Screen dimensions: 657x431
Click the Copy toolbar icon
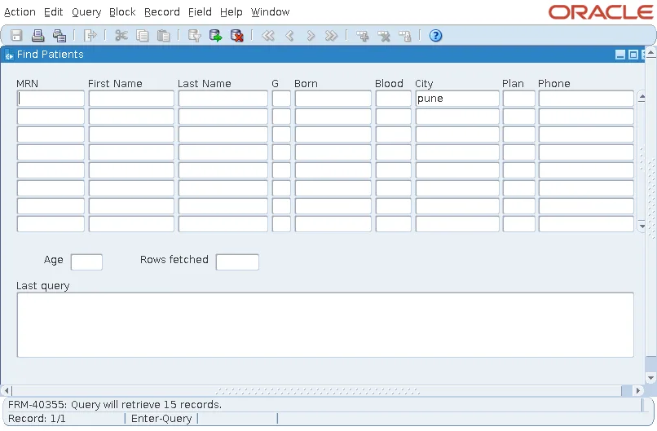pyautogui.click(x=143, y=36)
